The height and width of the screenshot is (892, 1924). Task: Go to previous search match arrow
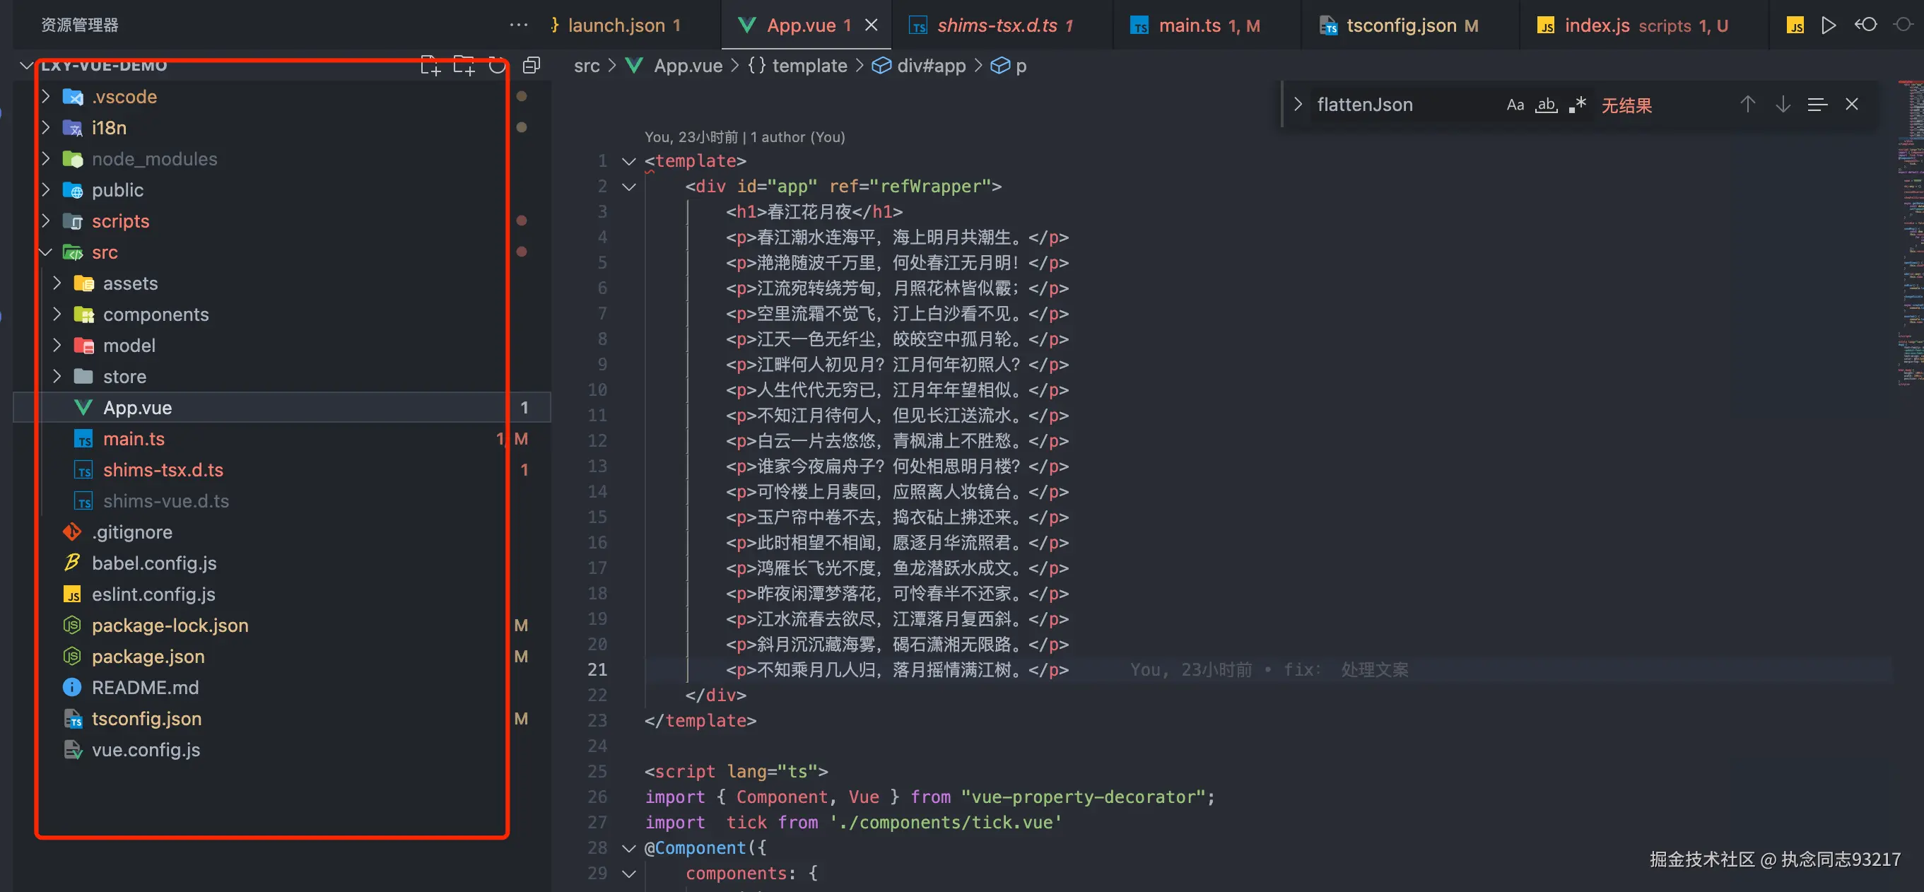pyautogui.click(x=1747, y=105)
